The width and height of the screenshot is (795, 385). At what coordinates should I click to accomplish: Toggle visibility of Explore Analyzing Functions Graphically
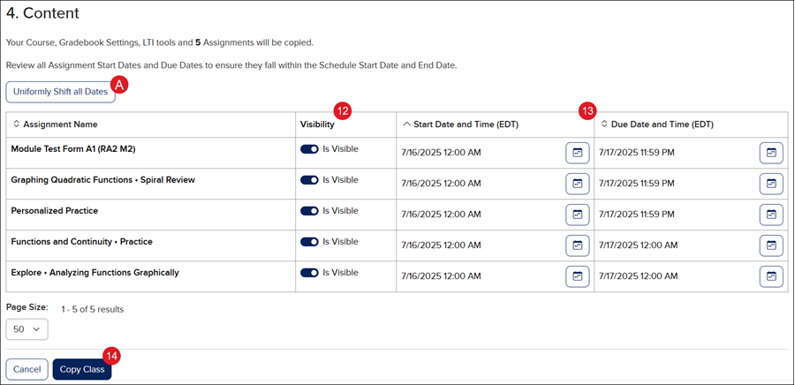click(x=309, y=273)
